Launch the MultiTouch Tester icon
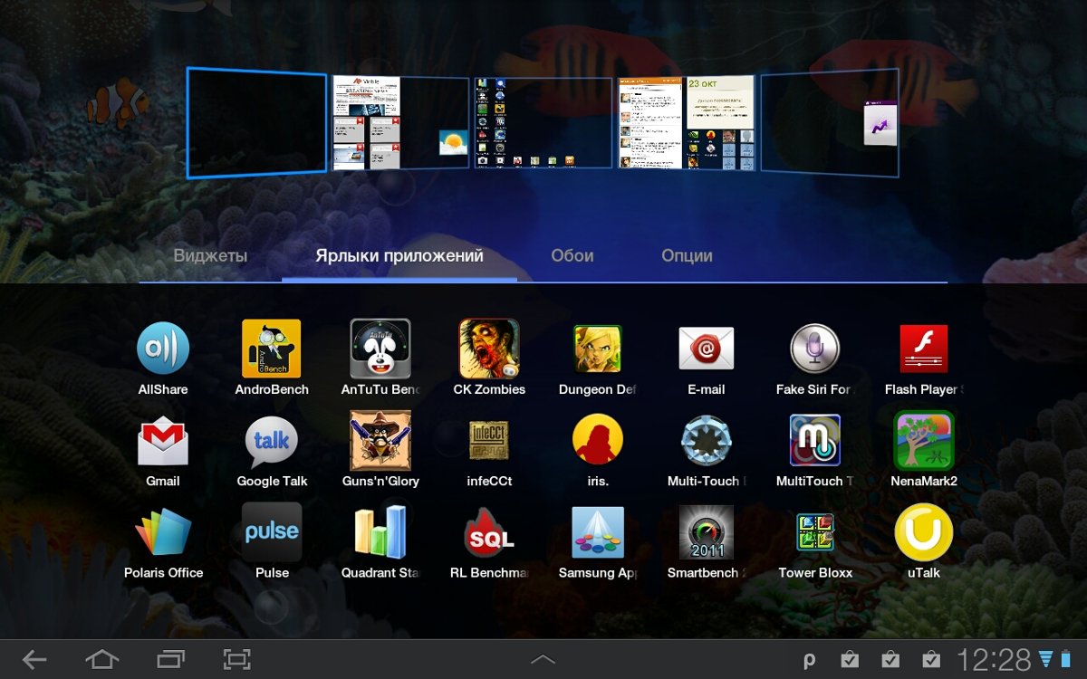Screen dimensions: 1087x679 [x=815, y=441]
